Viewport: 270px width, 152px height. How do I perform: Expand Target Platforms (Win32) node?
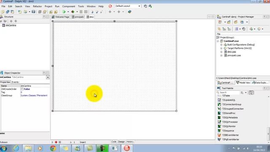tap(221, 49)
